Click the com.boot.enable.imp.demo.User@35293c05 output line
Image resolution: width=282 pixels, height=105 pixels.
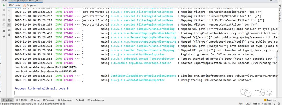pyautogui.click(x=45, y=72)
